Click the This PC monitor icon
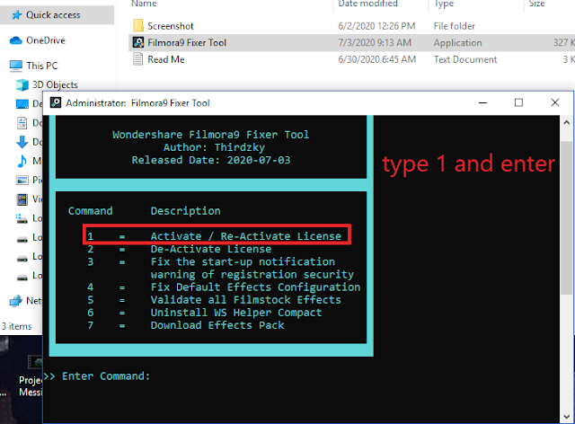Screen dimensions: 575x424 pyautogui.click(x=16, y=66)
